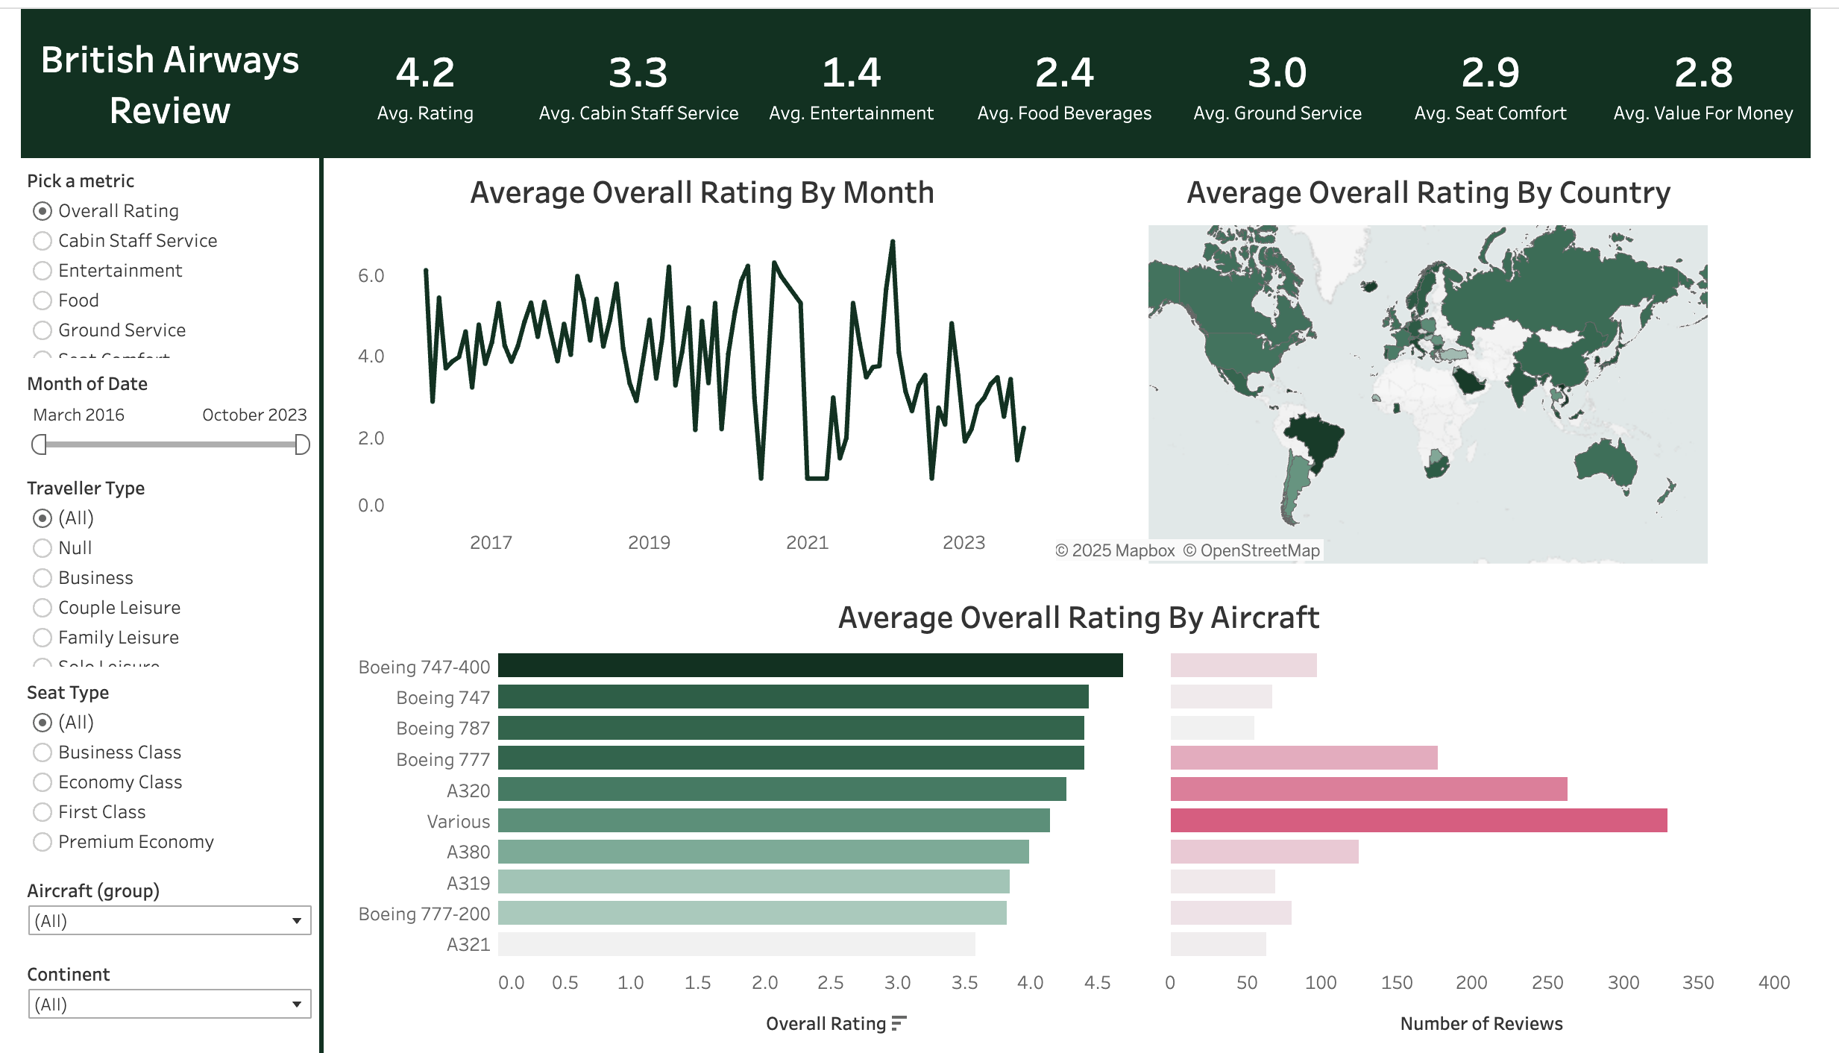The height and width of the screenshot is (1053, 1839).
Task: Click Saudi Arabia on the country map
Action: (1468, 382)
